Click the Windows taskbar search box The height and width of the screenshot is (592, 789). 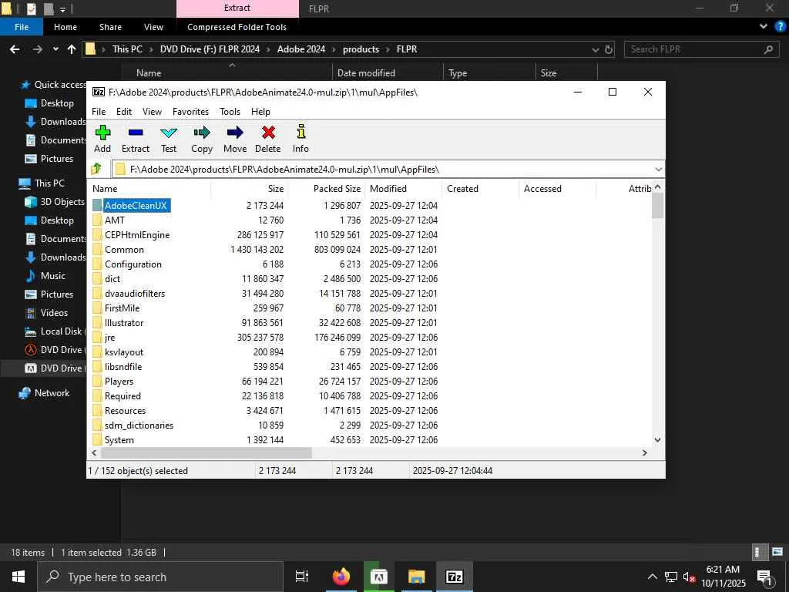click(160, 577)
